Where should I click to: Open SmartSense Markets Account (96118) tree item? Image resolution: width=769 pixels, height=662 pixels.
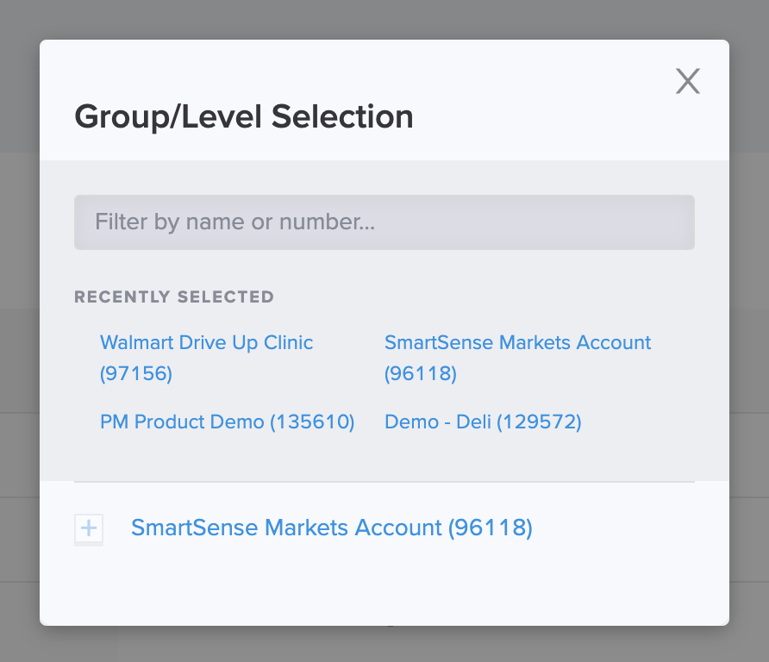point(332,528)
